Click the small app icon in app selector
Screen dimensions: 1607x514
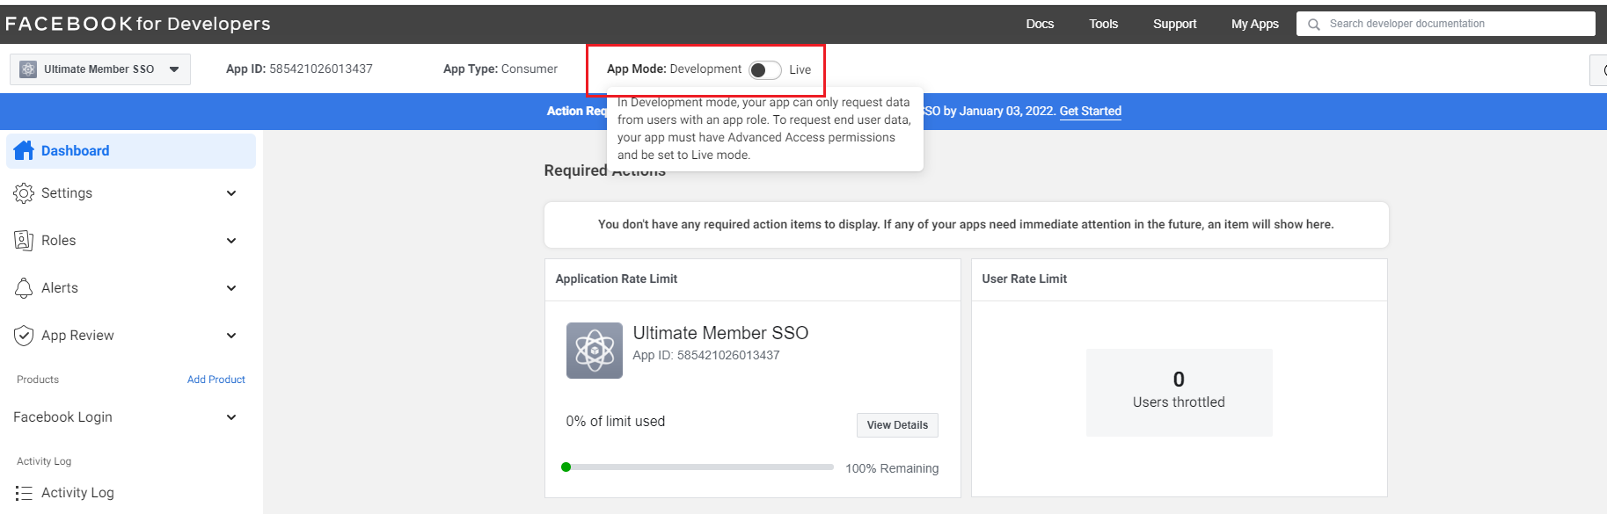pos(28,69)
